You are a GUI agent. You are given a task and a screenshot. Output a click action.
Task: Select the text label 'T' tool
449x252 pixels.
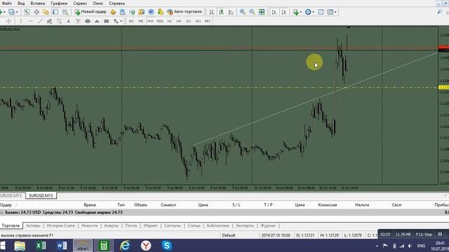pos(78,21)
